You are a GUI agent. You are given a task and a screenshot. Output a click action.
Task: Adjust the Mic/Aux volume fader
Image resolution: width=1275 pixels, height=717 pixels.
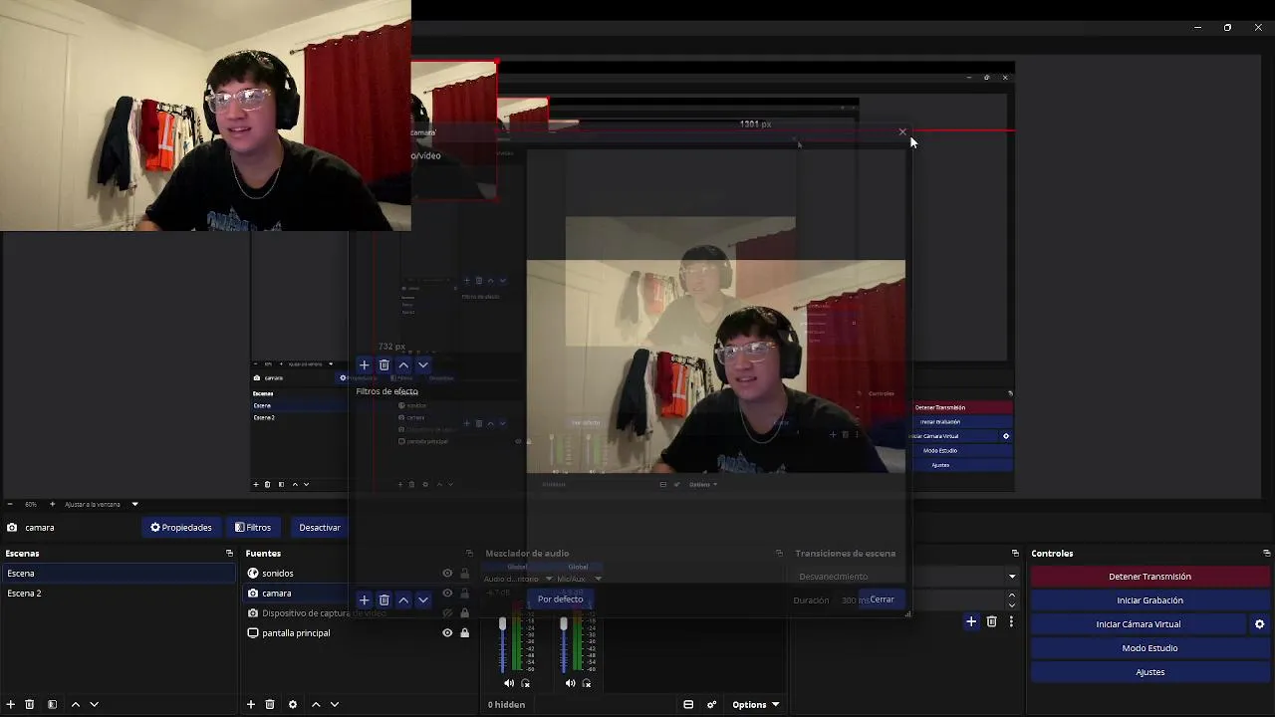(x=563, y=624)
